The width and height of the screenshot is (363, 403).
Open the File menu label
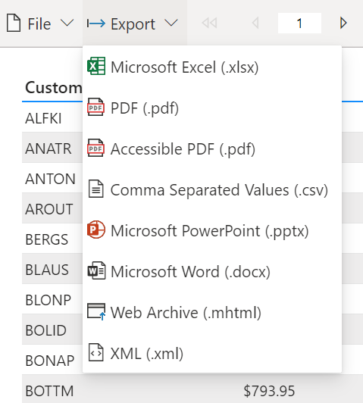pos(39,24)
